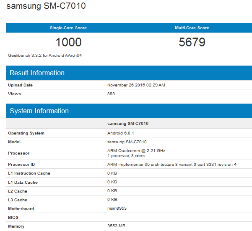252x231 pixels.
Task: Click the Multi-Core Score header
Action: click(192, 28)
